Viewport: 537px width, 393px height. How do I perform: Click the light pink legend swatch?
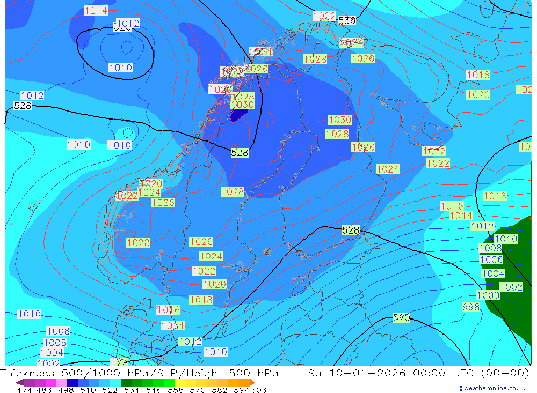tap(62, 382)
